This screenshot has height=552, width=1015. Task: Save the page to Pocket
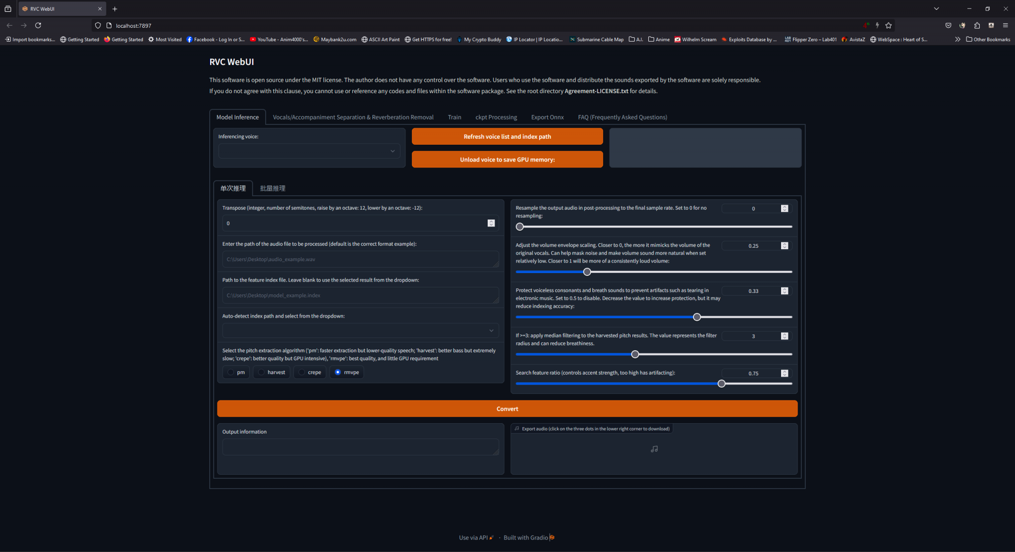(x=948, y=25)
